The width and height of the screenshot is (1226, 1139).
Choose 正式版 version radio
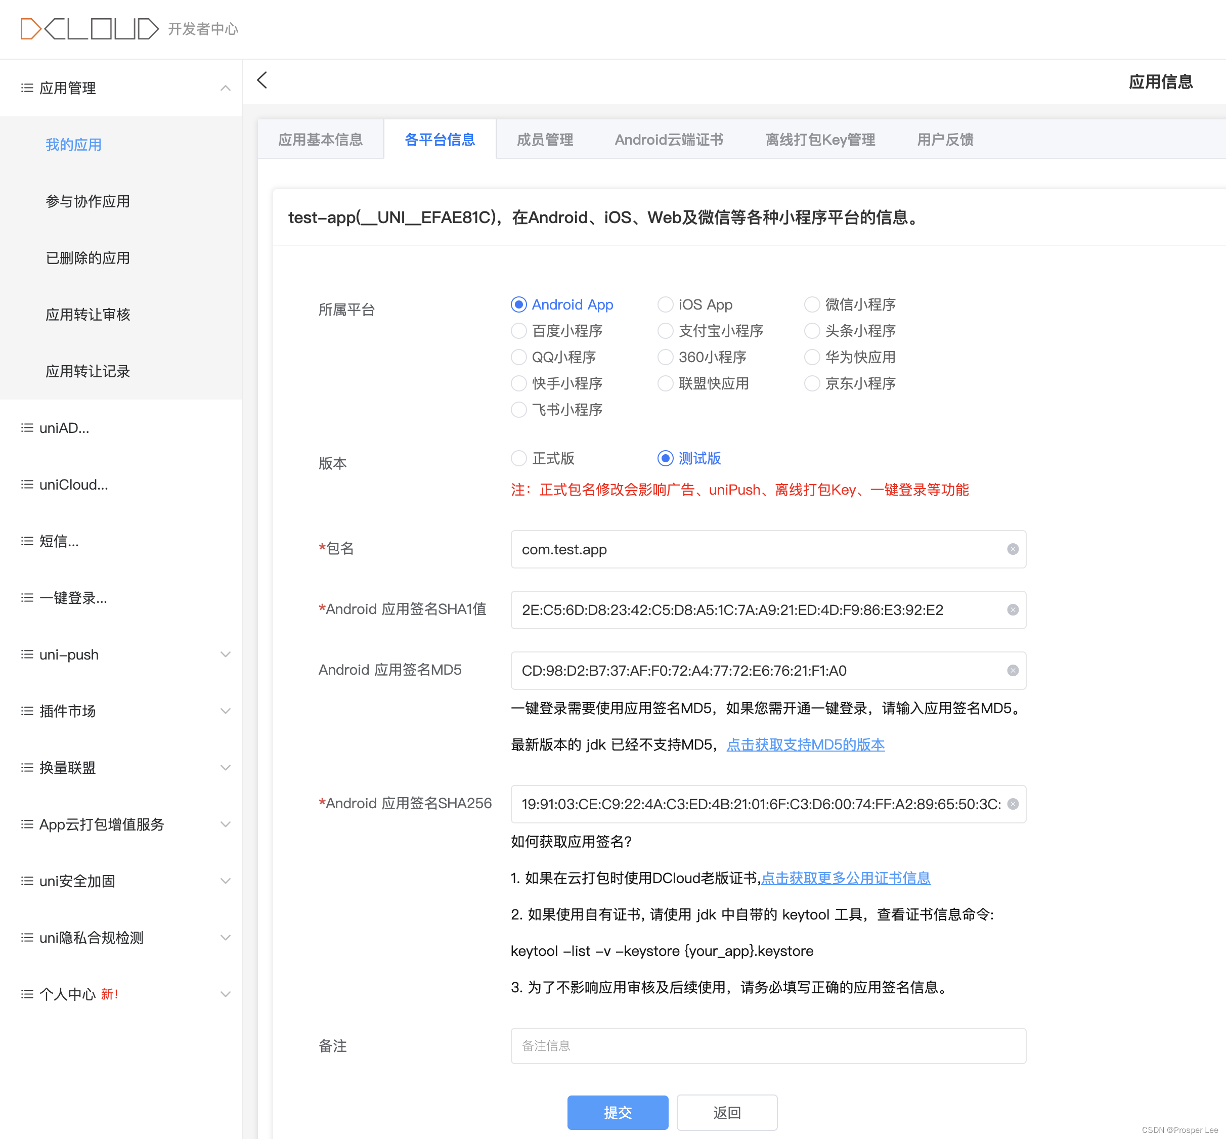pyautogui.click(x=519, y=459)
